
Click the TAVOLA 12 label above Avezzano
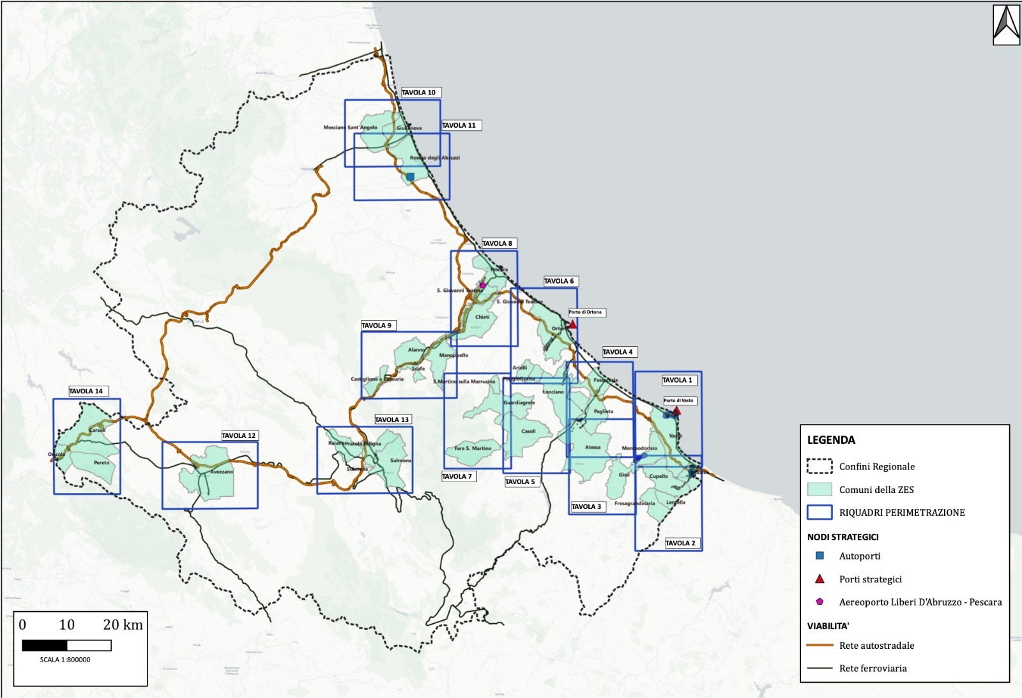[238, 436]
